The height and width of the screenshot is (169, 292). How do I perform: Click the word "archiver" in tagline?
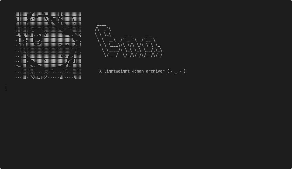click(x=155, y=71)
